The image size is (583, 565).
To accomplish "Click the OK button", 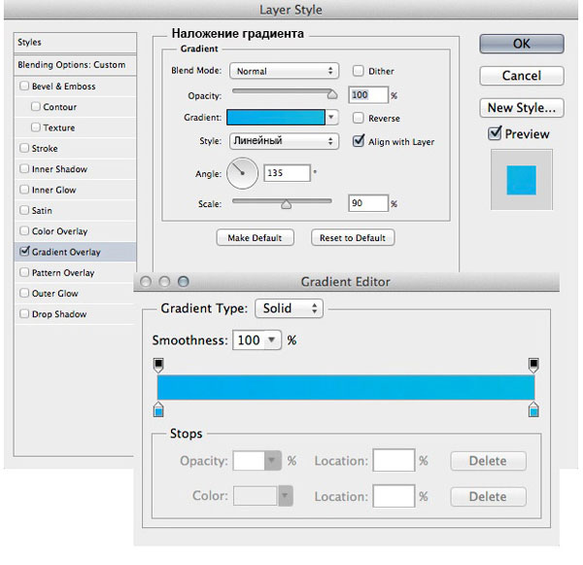I will coord(522,44).
